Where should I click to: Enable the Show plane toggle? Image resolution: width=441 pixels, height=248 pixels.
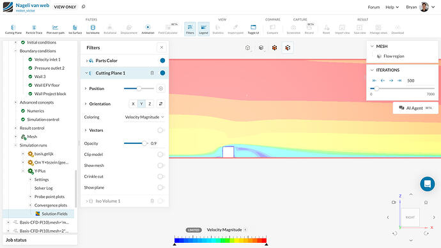click(160, 187)
